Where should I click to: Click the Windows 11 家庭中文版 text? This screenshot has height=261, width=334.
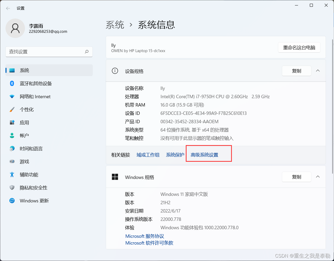click(184, 194)
